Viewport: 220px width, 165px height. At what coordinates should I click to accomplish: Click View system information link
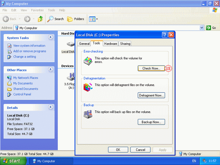pyautogui.click(x=29, y=46)
